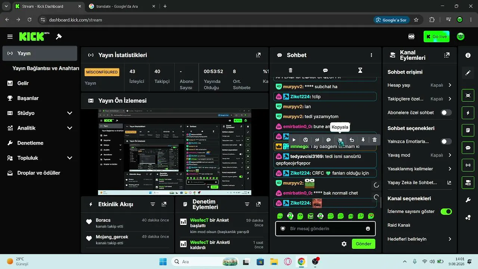The width and height of the screenshot is (478, 269).
Task: Open the filter icon in Denetim Eylemleri header
Action: coord(247,204)
